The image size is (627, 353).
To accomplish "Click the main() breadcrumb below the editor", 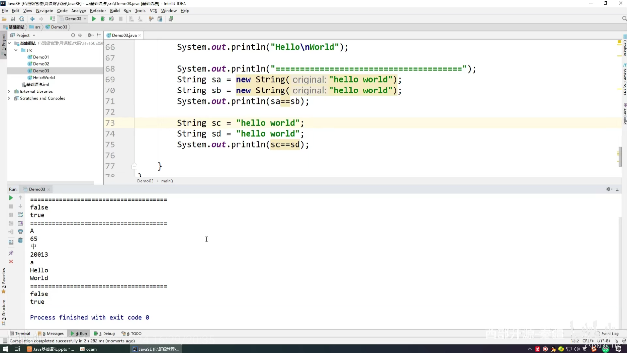I will click(x=167, y=181).
